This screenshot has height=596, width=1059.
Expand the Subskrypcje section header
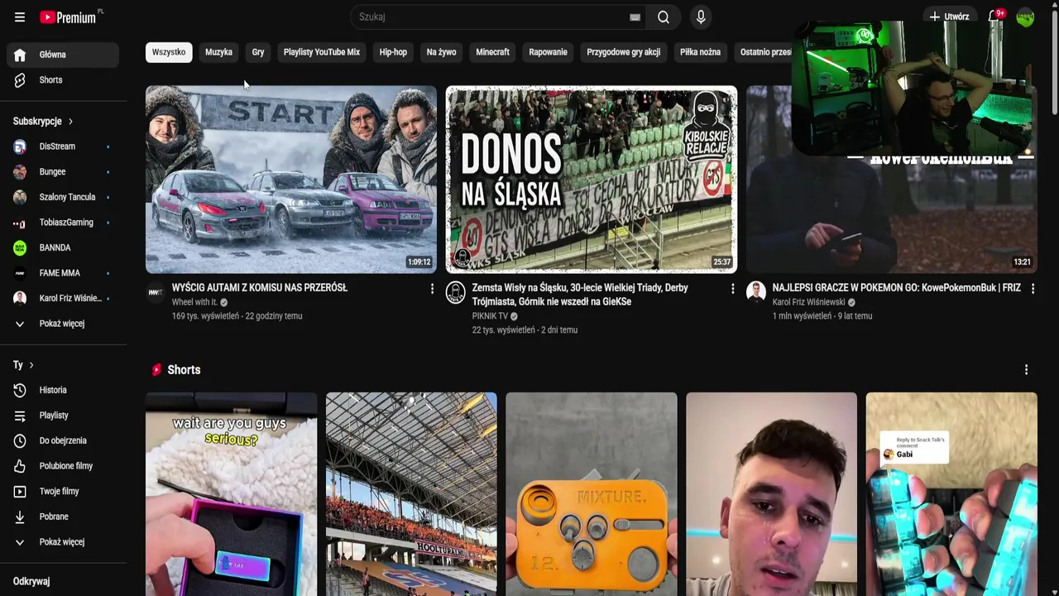click(x=43, y=121)
